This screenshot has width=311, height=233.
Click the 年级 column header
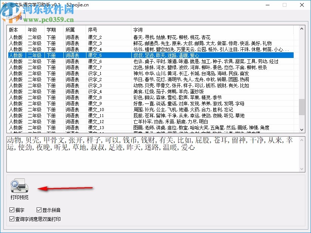point(35,30)
